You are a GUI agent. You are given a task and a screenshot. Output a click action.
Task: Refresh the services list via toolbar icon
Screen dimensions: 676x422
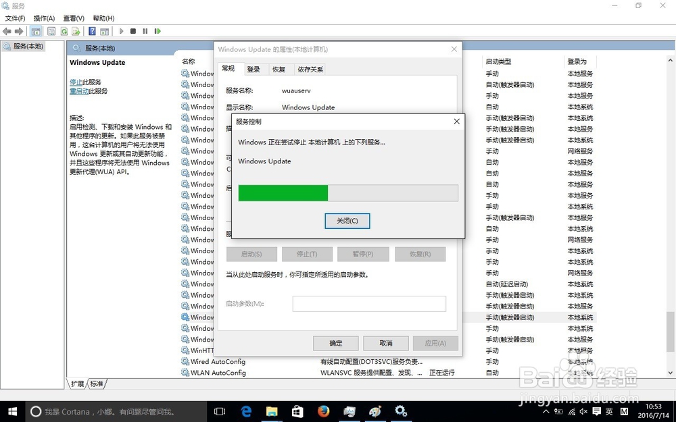point(64,30)
